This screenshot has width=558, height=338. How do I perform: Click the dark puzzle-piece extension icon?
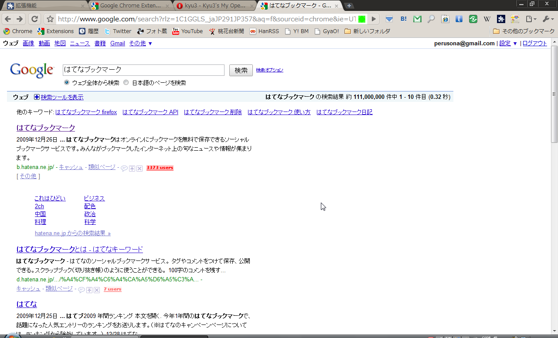[501, 19]
